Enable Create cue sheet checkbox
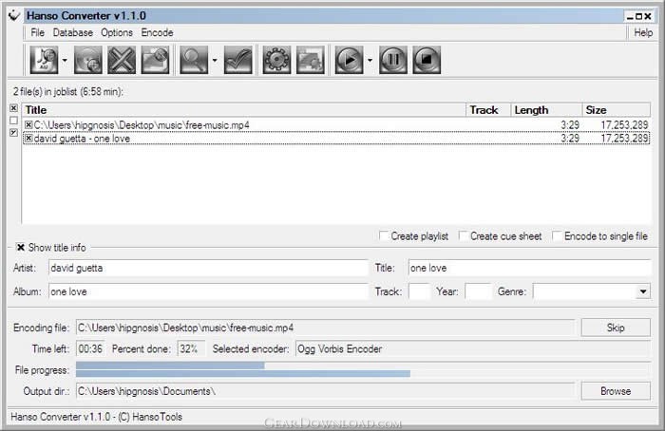The height and width of the screenshot is (431, 665). pos(463,235)
